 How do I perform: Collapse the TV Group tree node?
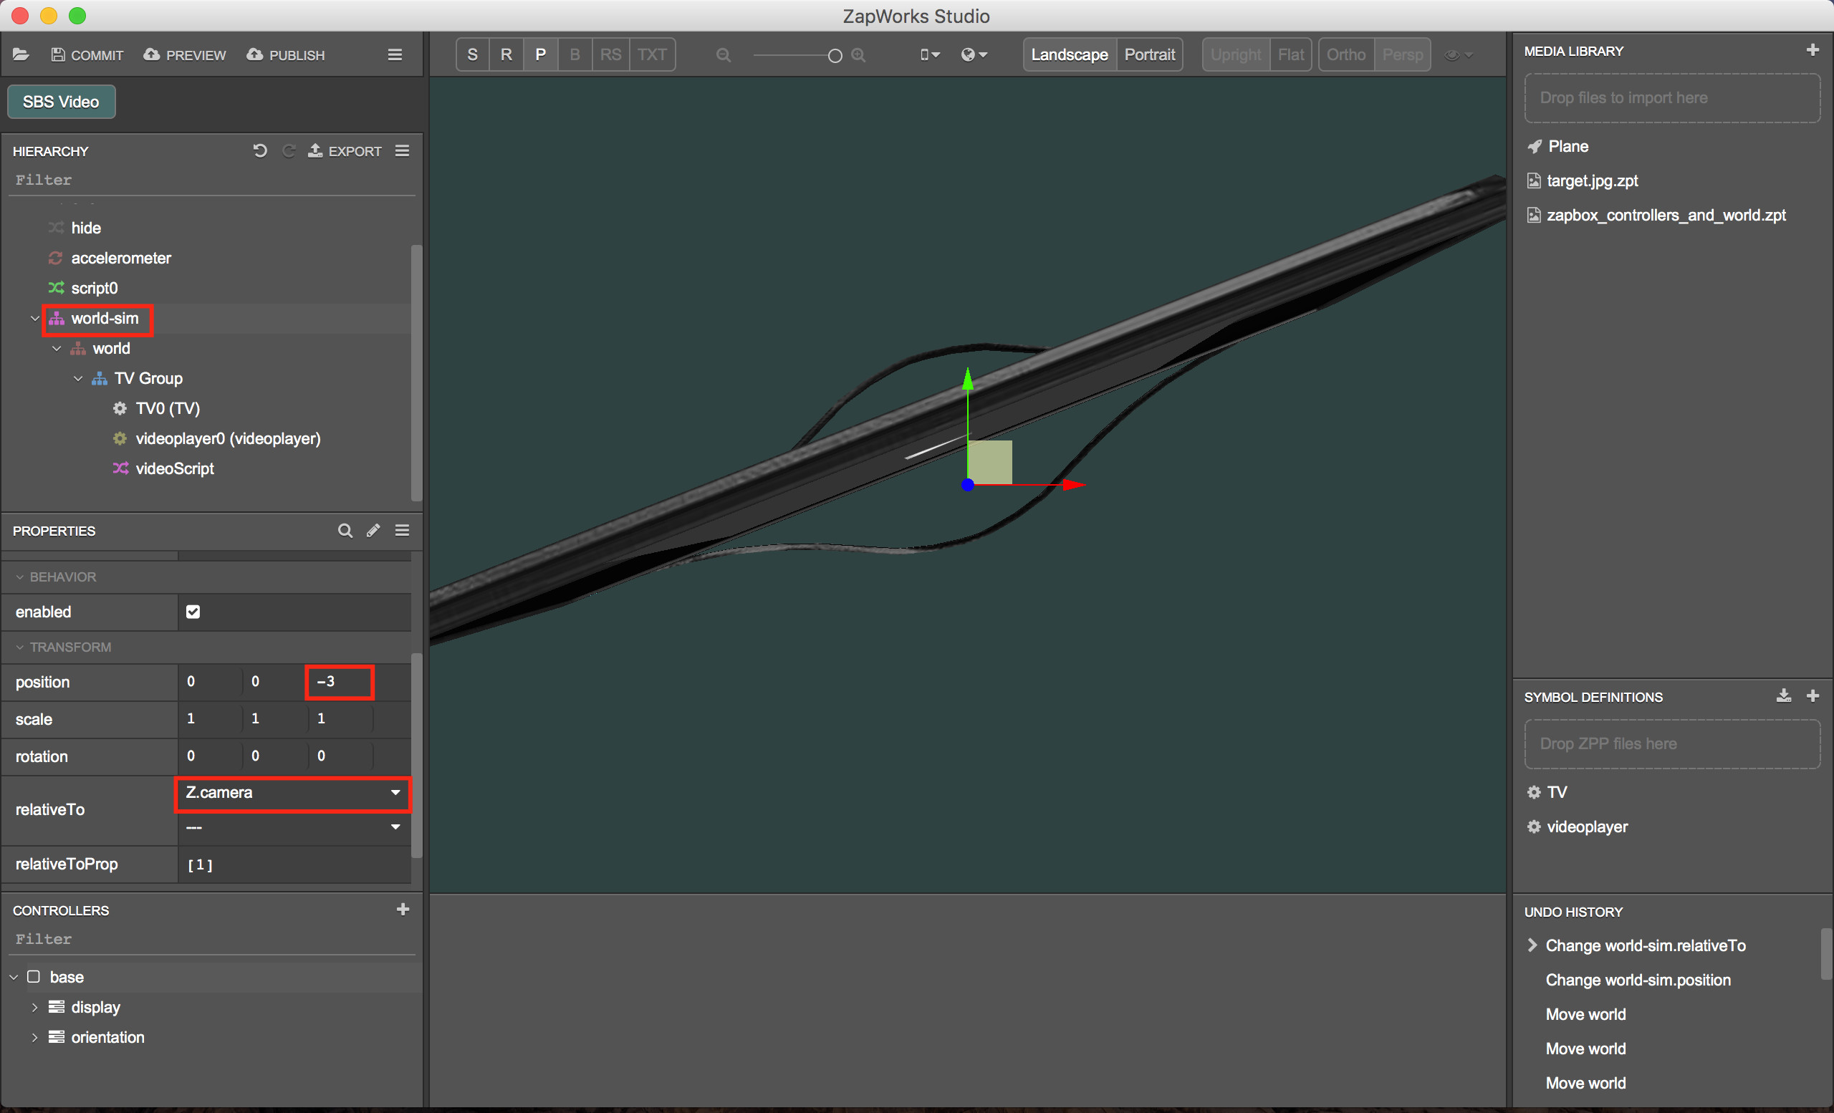(78, 379)
